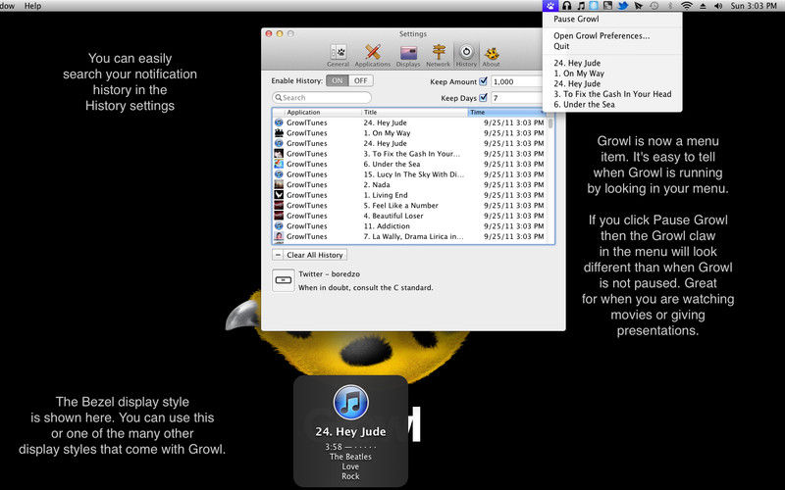Open the volume menu bar icon
This screenshot has width=785, height=490.
click(718, 6)
